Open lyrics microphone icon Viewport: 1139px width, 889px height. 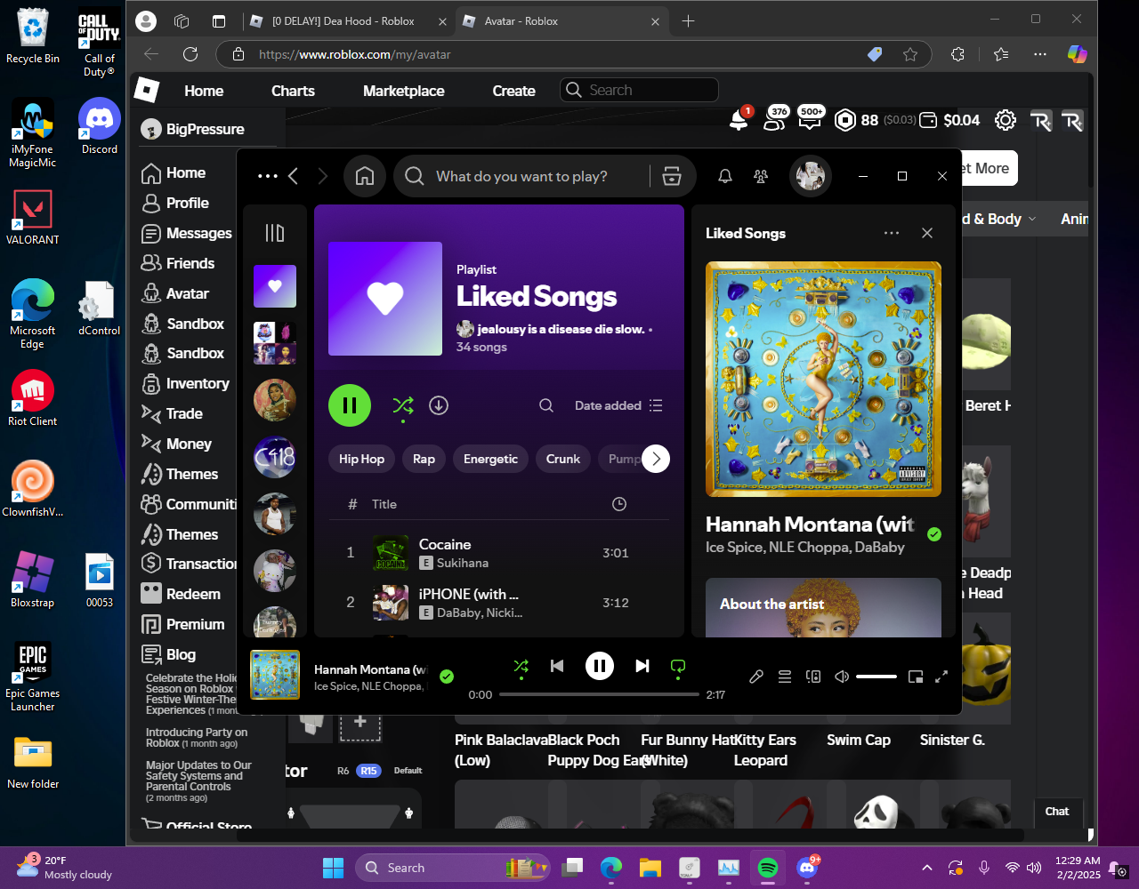point(756,677)
